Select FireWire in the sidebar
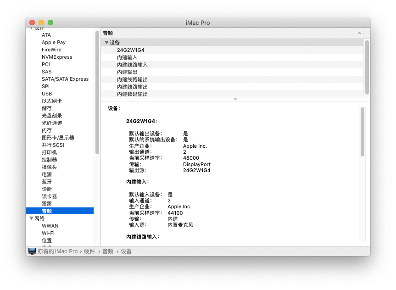This screenshot has height=290, width=396. [51, 50]
